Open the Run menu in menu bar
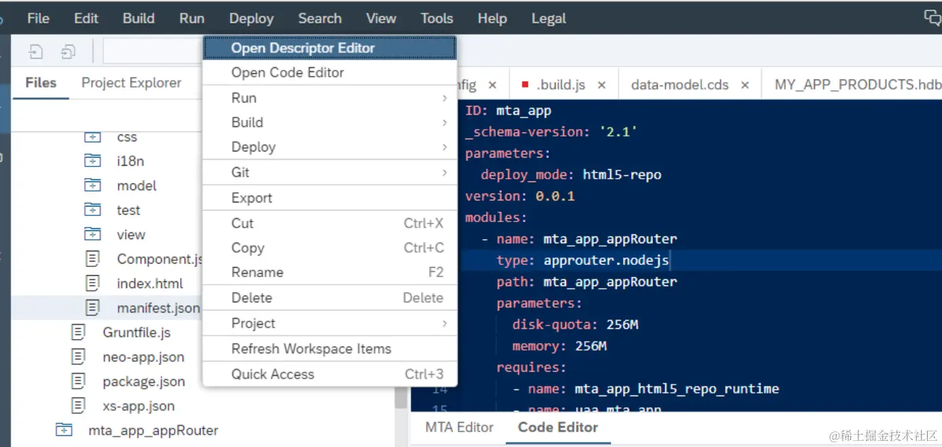 [192, 18]
